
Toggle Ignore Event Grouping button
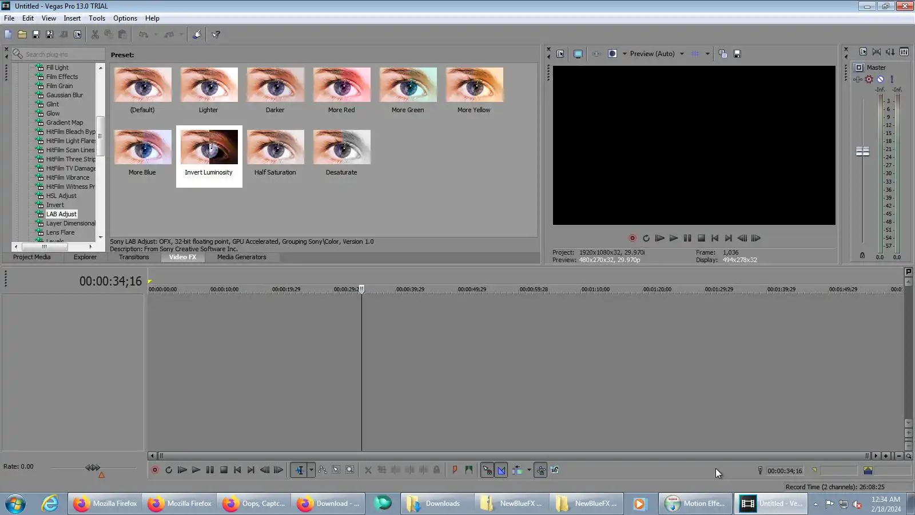click(555, 470)
